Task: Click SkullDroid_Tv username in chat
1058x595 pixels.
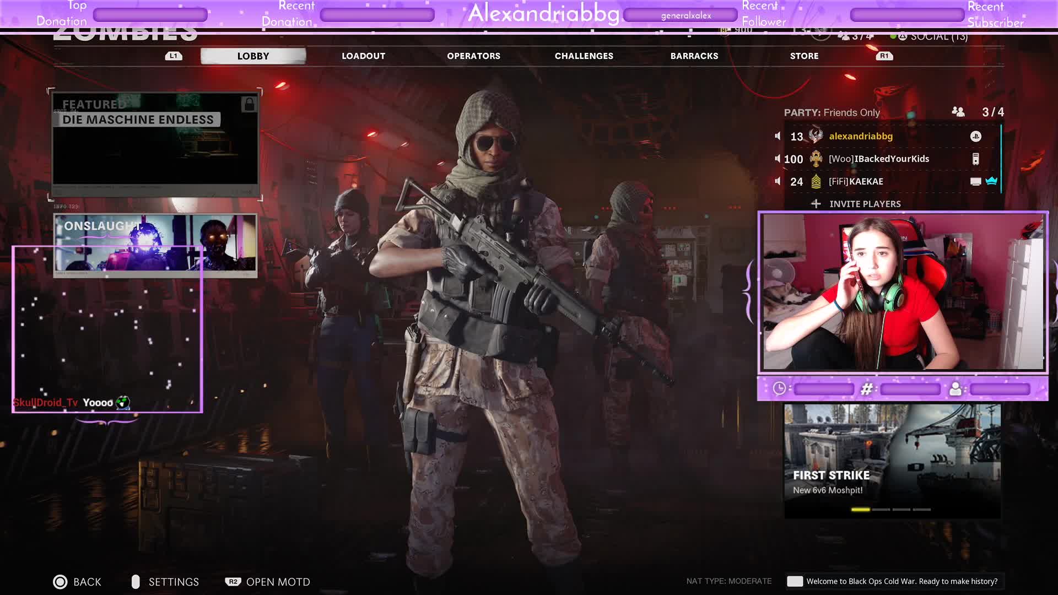Action: point(45,403)
